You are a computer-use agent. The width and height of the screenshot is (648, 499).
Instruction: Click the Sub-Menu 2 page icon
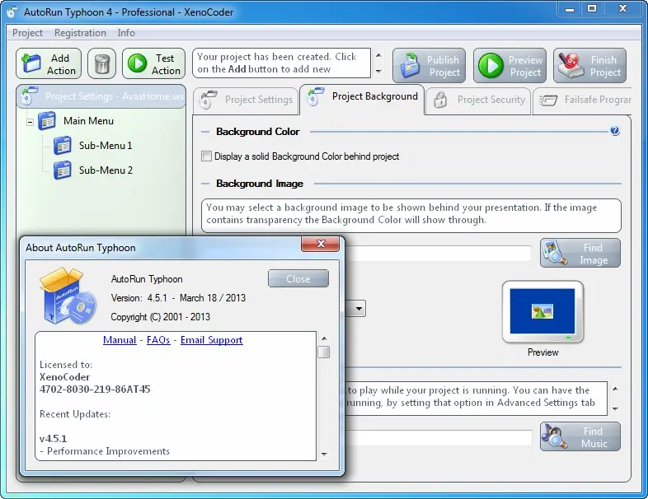(63, 170)
